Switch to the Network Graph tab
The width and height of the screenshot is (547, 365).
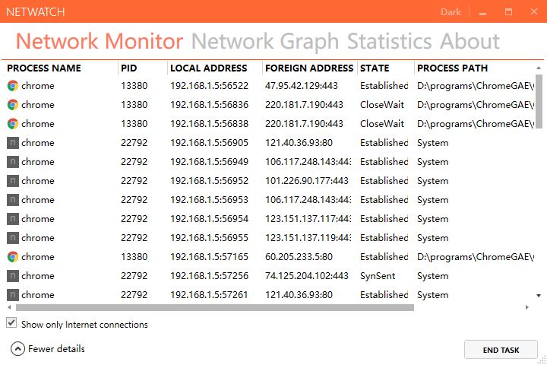[x=265, y=41]
